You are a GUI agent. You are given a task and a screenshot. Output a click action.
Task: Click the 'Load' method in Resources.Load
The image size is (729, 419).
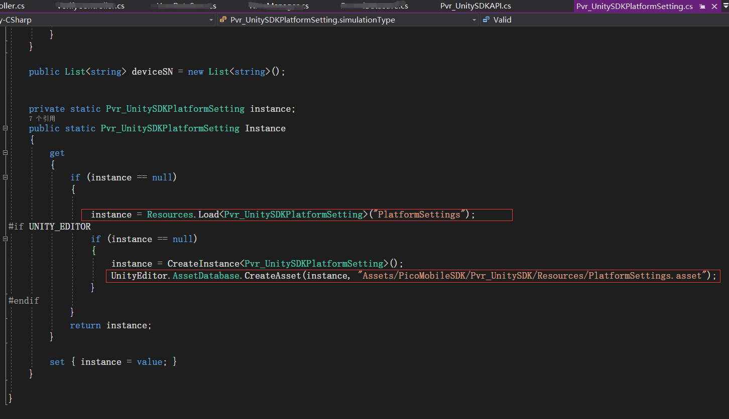click(x=208, y=215)
